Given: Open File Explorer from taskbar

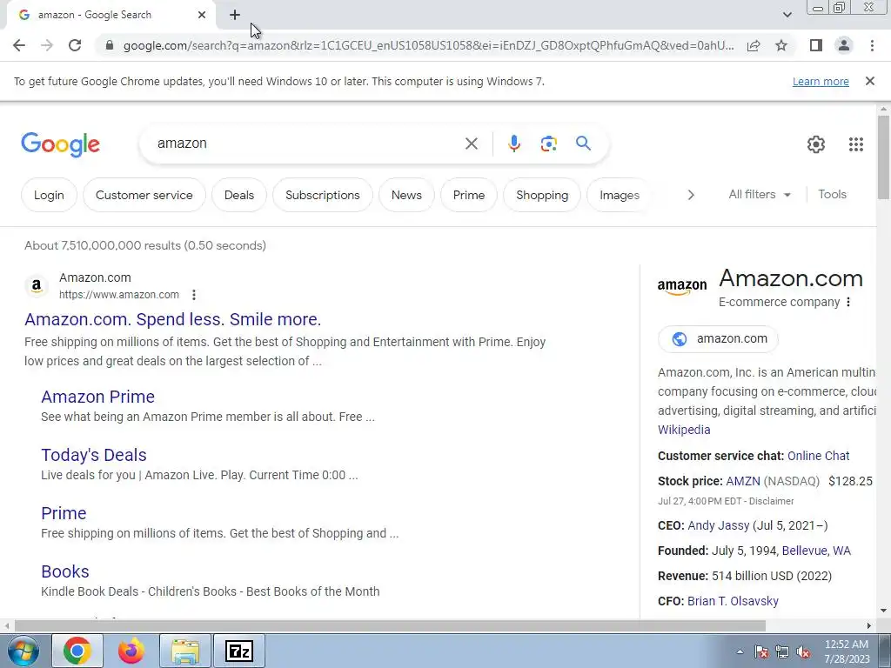Looking at the screenshot, I should point(185,651).
